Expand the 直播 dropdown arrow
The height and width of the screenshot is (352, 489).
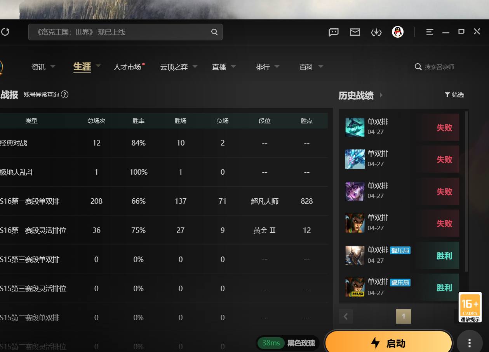click(233, 66)
